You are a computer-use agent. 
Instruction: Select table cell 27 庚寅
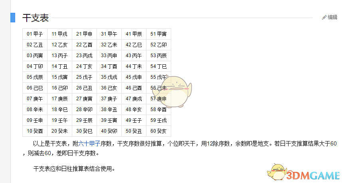click(x=85, y=99)
